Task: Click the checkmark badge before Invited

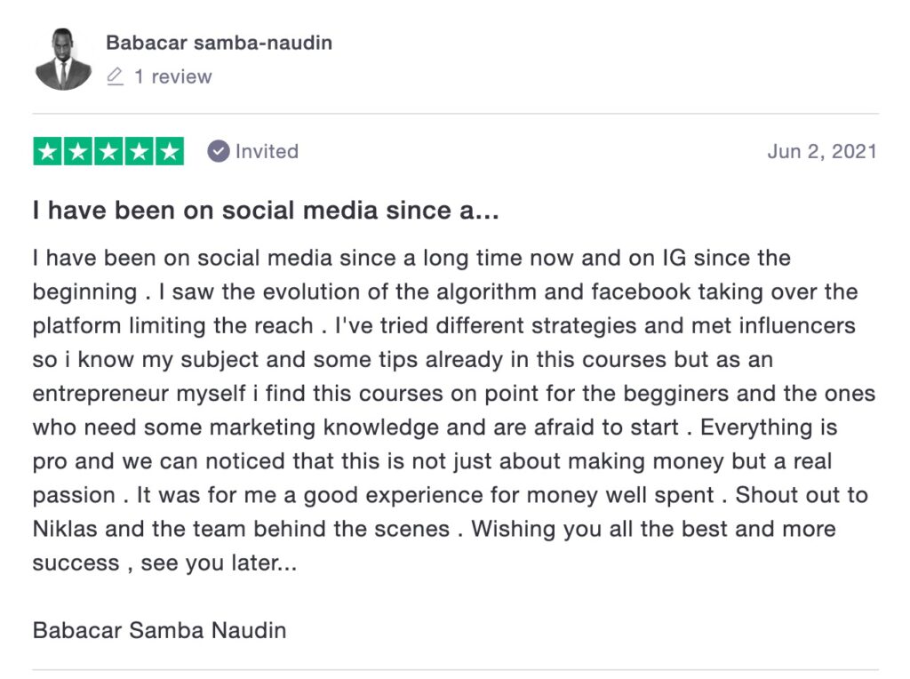Action: 219,152
